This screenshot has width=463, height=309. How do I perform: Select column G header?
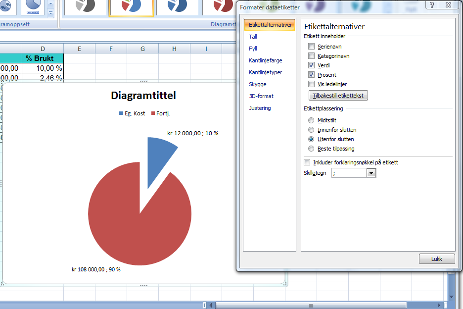[x=142, y=49]
